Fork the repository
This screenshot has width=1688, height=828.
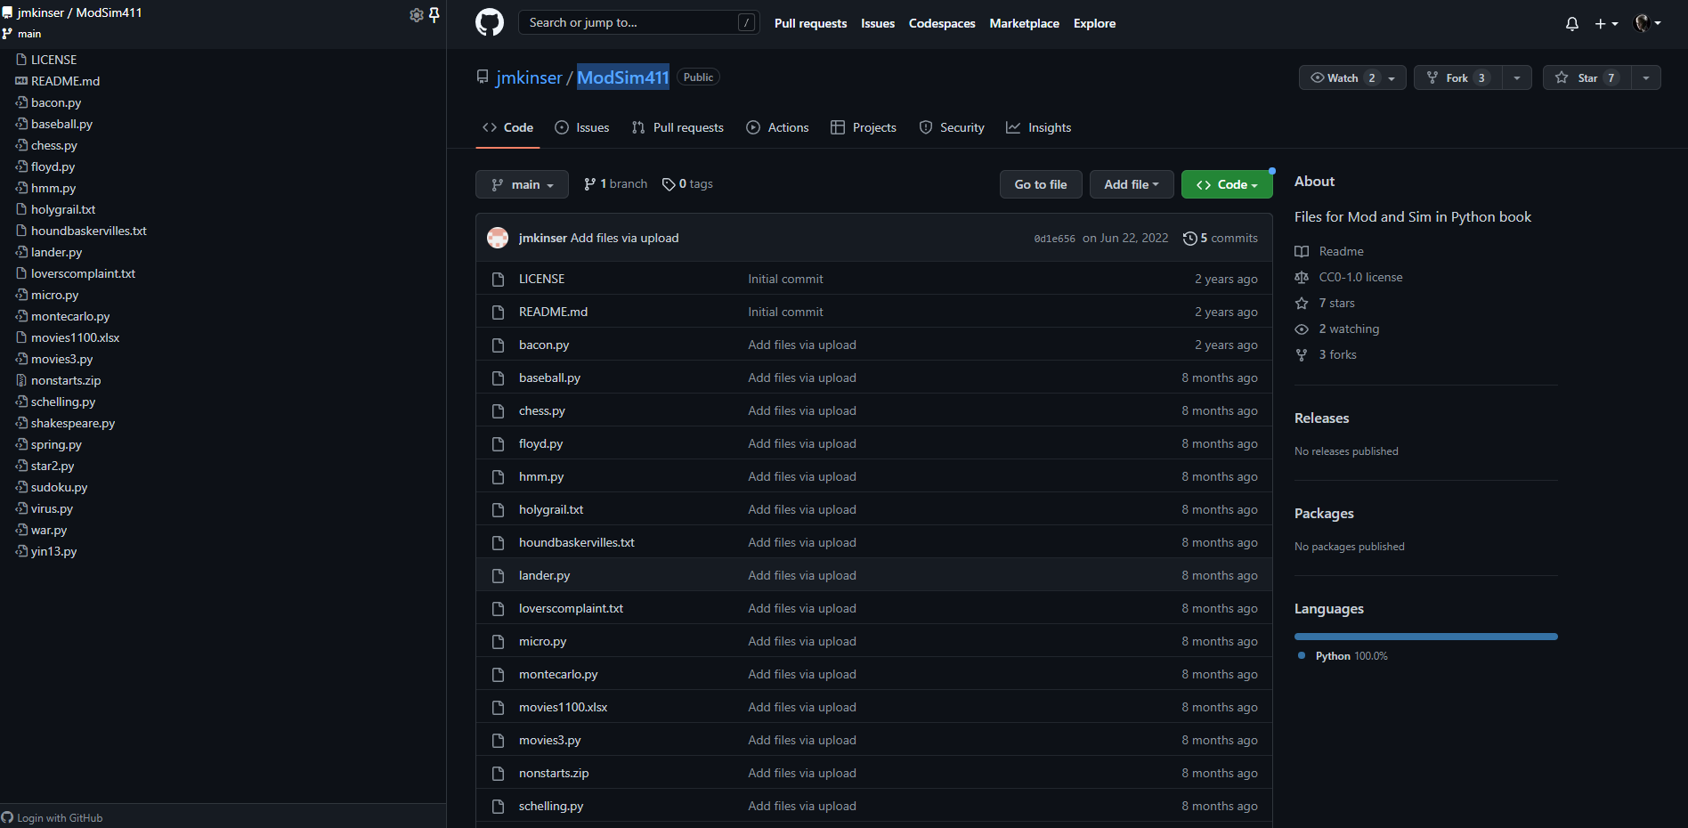pyautogui.click(x=1457, y=78)
